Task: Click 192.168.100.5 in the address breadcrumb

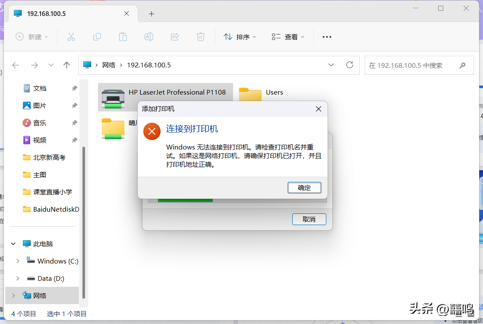Action: click(149, 65)
